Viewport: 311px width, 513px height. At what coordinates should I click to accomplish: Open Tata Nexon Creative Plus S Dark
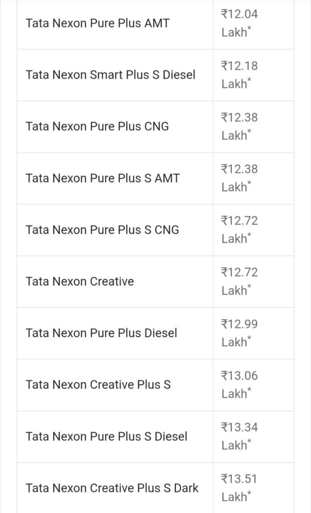(112, 487)
